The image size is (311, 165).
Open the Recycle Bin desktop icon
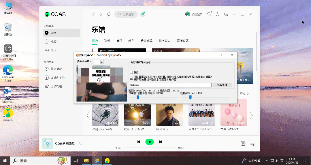[8, 29]
